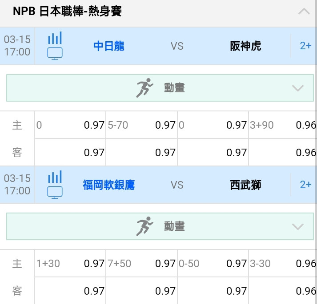Collapse the NPB 日本職棒-熱身賽 league section

tap(304, 11)
